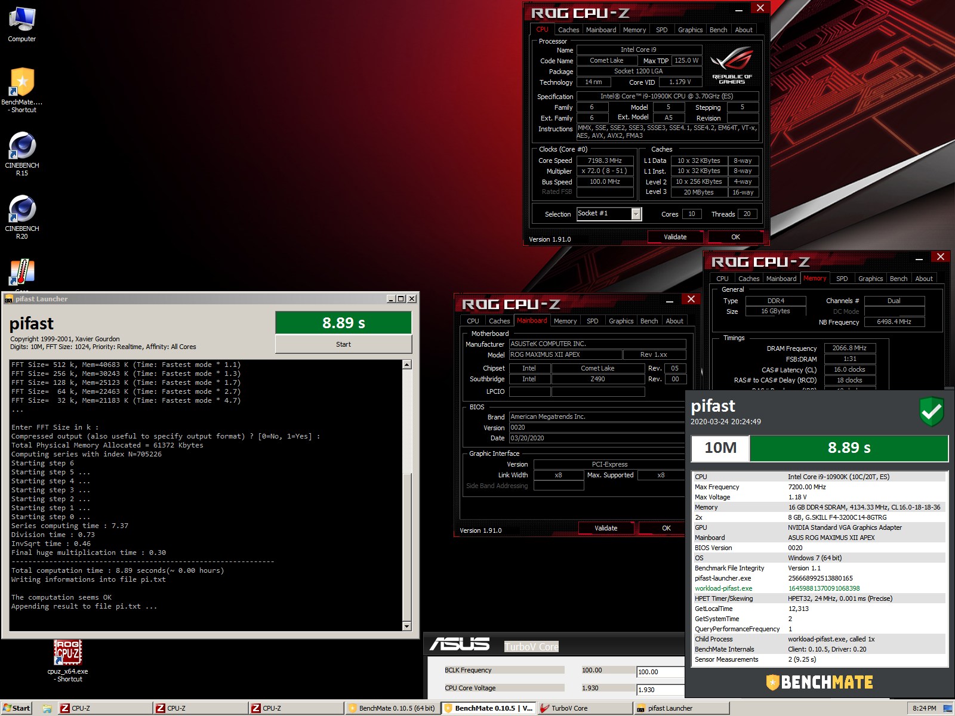The height and width of the screenshot is (716, 955).
Task: Click pifast log scrollbar down arrow
Action: (407, 626)
